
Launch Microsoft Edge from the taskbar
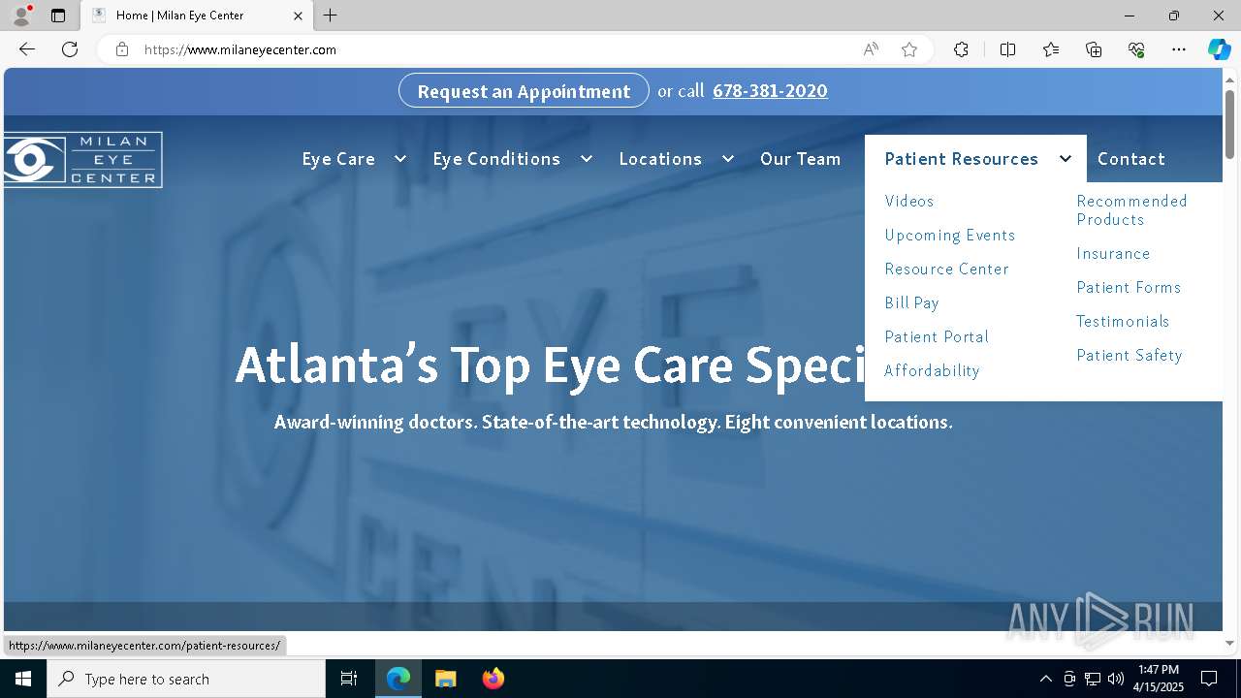click(398, 679)
